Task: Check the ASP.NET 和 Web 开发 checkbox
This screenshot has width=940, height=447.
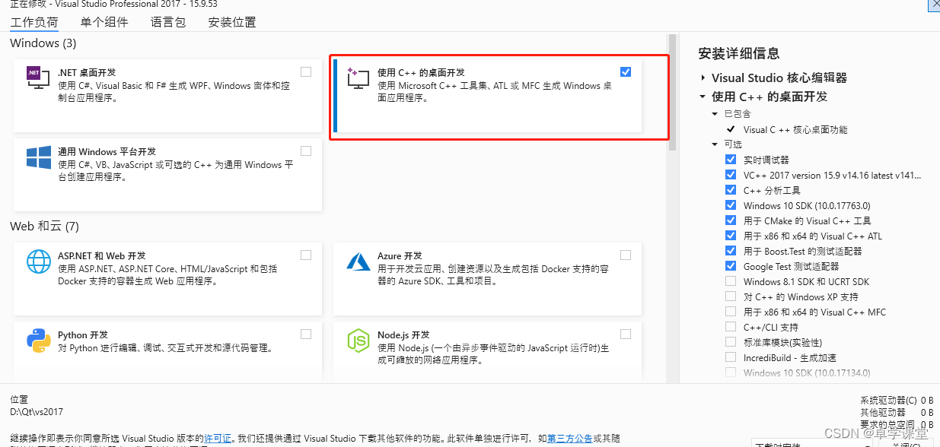Action: [x=306, y=255]
